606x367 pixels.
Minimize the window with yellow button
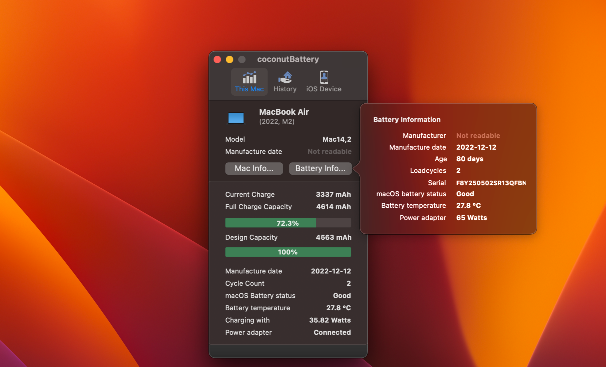229,59
